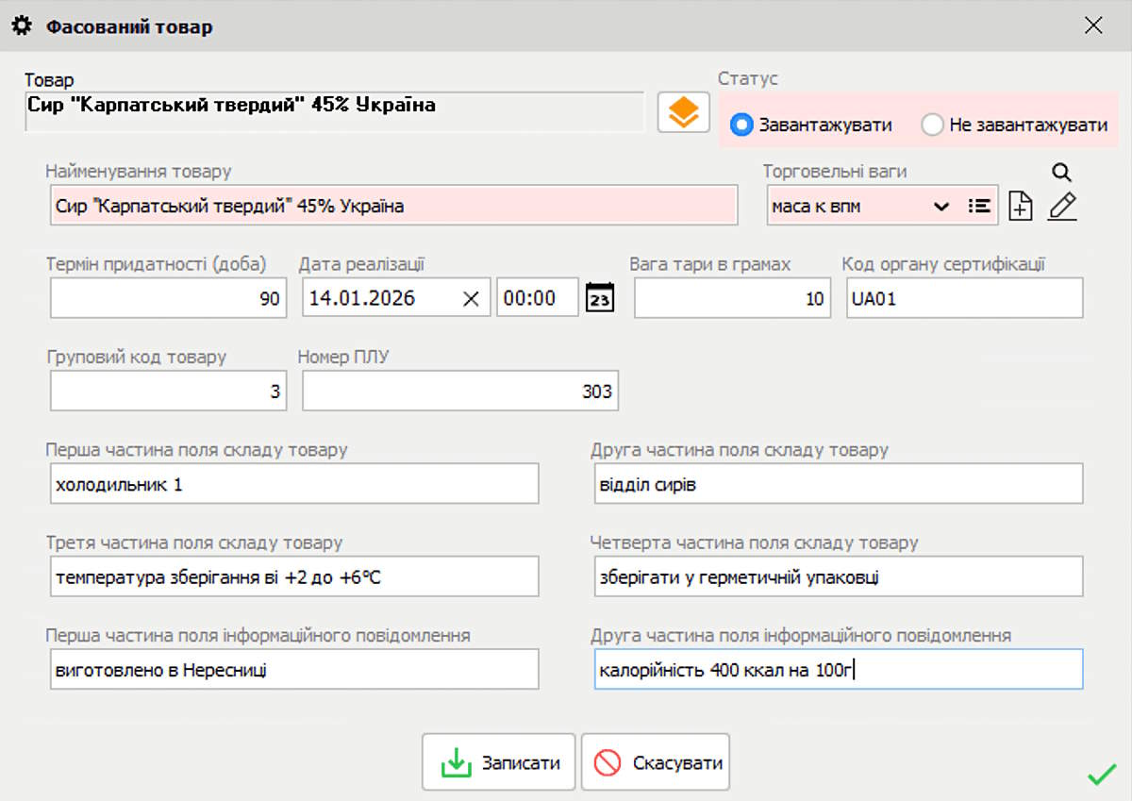Click the 00:00 time field
1132x801 pixels.
(x=537, y=297)
